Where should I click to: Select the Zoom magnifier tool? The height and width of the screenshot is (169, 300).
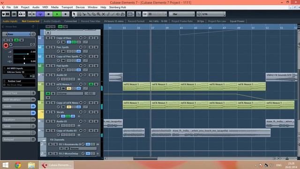98,14
